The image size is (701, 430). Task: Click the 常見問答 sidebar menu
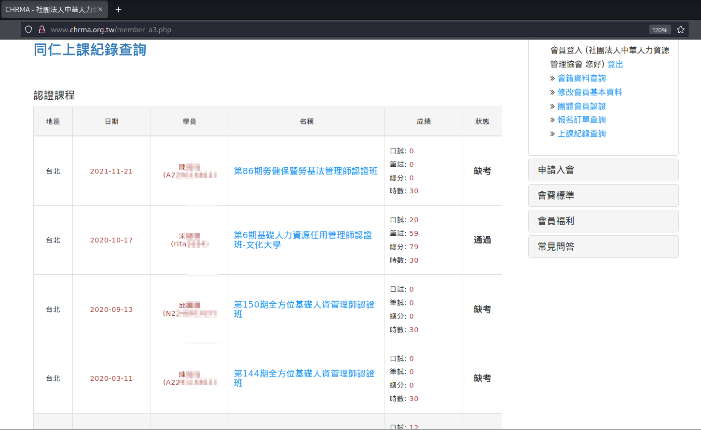point(604,247)
